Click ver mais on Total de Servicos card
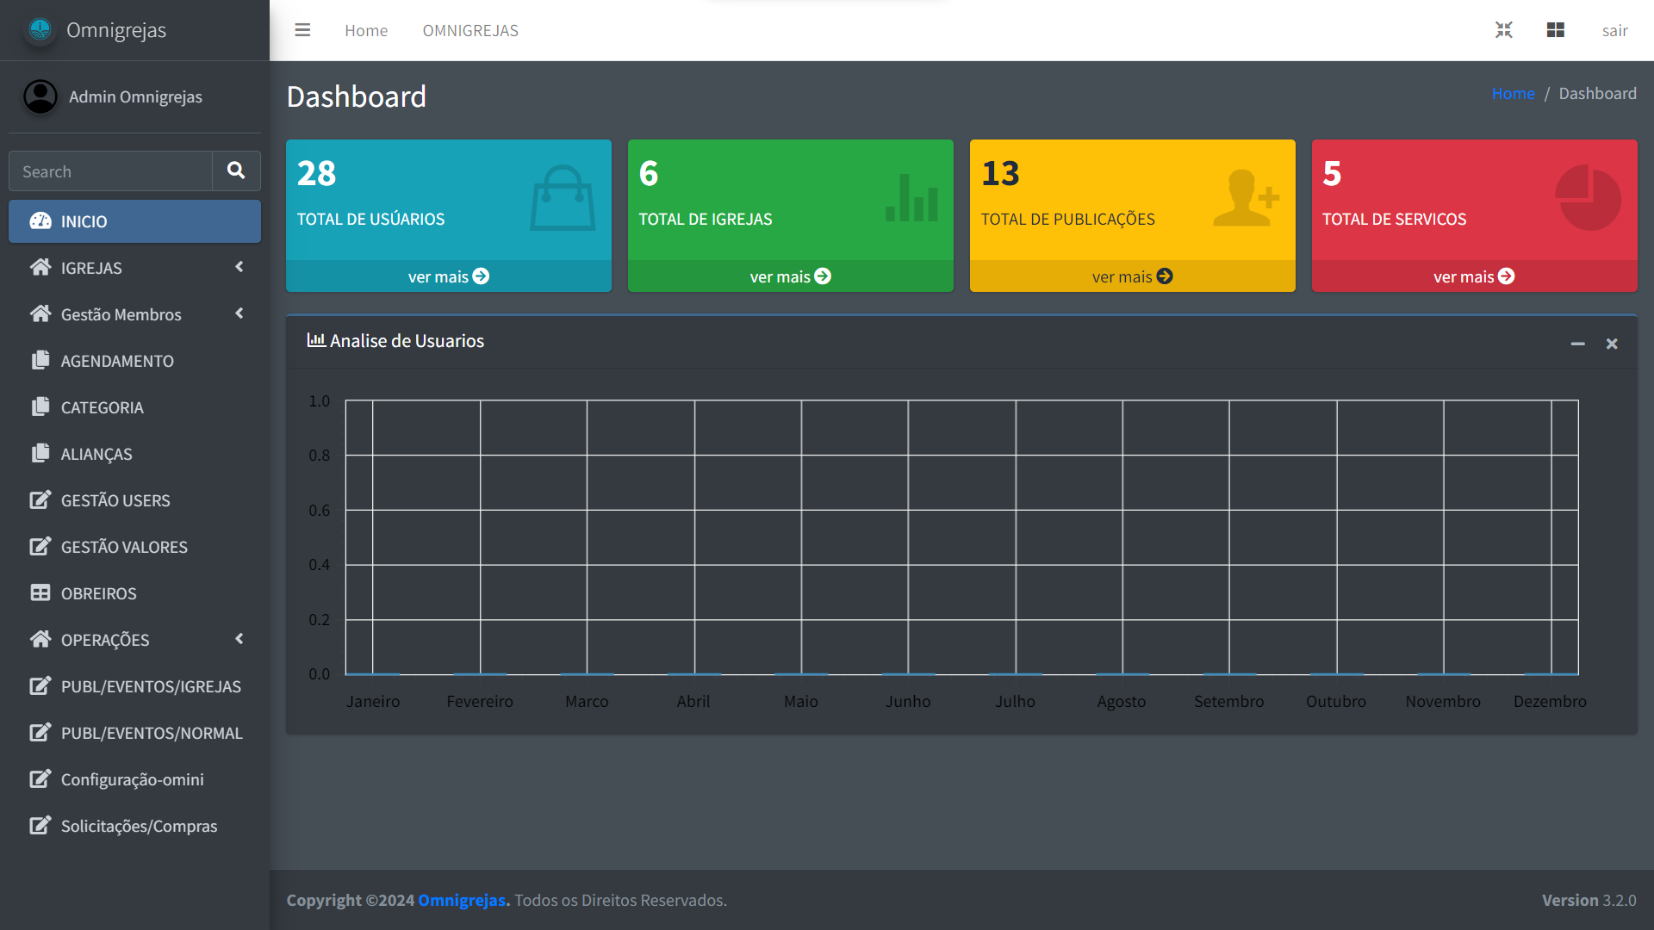Screen dimensions: 1654x930 click(x=1474, y=276)
